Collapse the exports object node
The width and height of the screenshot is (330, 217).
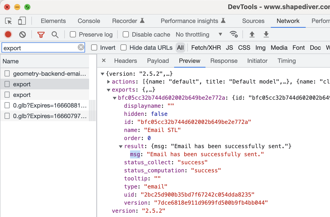point(109,90)
